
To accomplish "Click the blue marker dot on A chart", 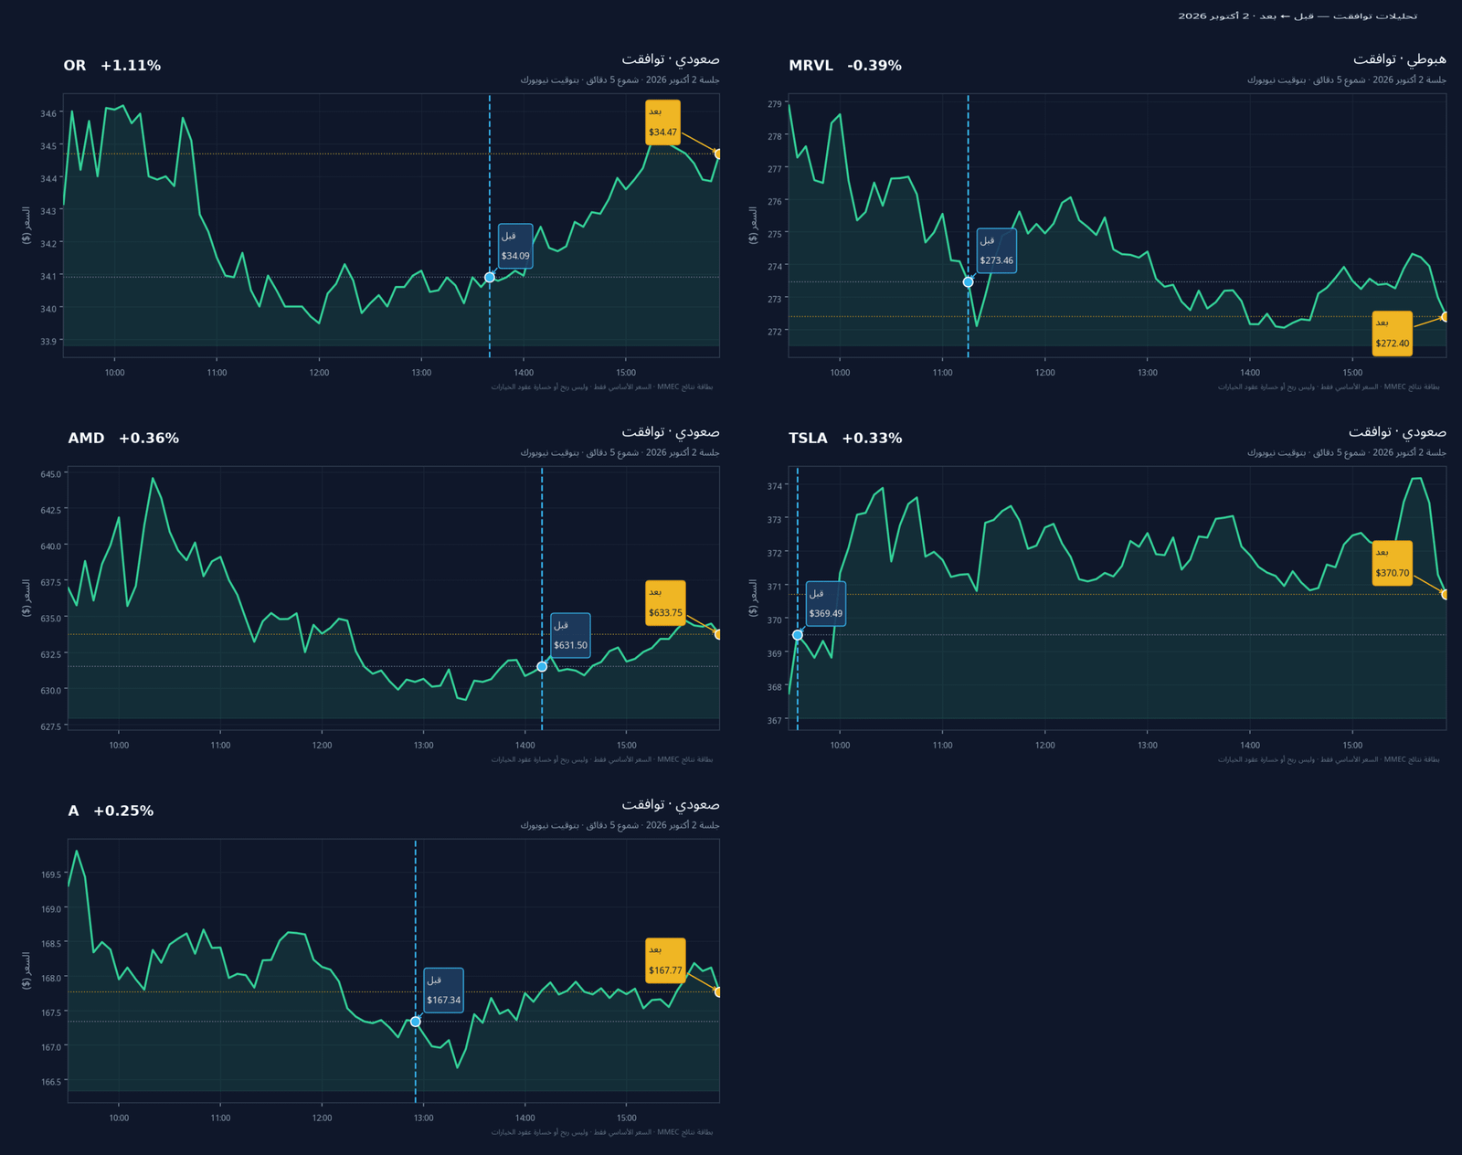I will click(x=416, y=1022).
